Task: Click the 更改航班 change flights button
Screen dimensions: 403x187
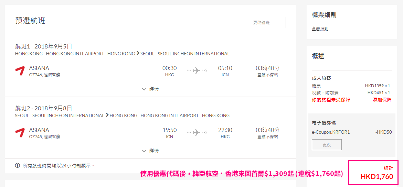Action: click(x=262, y=23)
